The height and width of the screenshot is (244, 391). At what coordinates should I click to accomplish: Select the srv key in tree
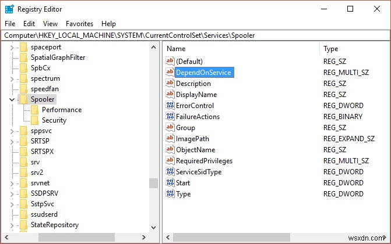pos(35,162)
